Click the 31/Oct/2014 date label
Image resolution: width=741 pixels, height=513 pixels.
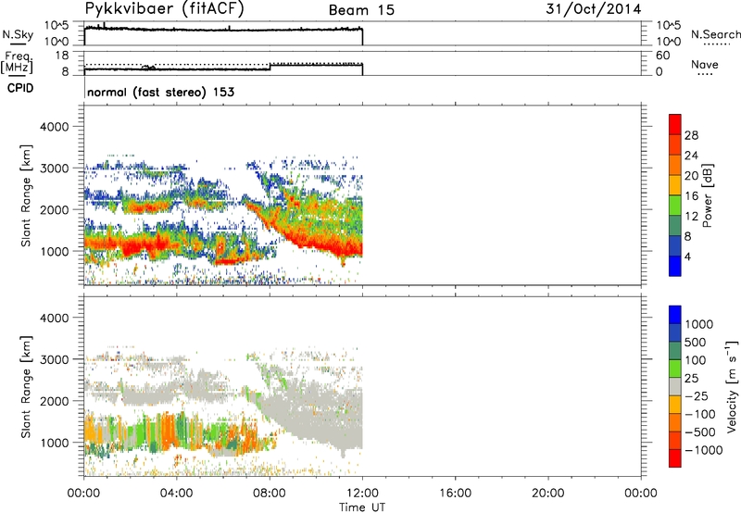tap(594, 9)
